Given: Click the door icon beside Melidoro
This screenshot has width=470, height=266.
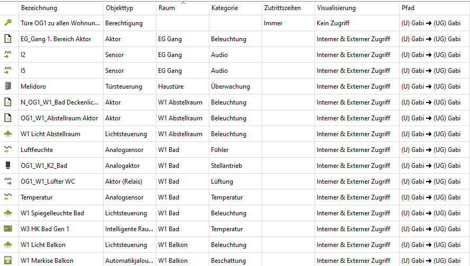Looking at the screenshot, I should [8, 86].
